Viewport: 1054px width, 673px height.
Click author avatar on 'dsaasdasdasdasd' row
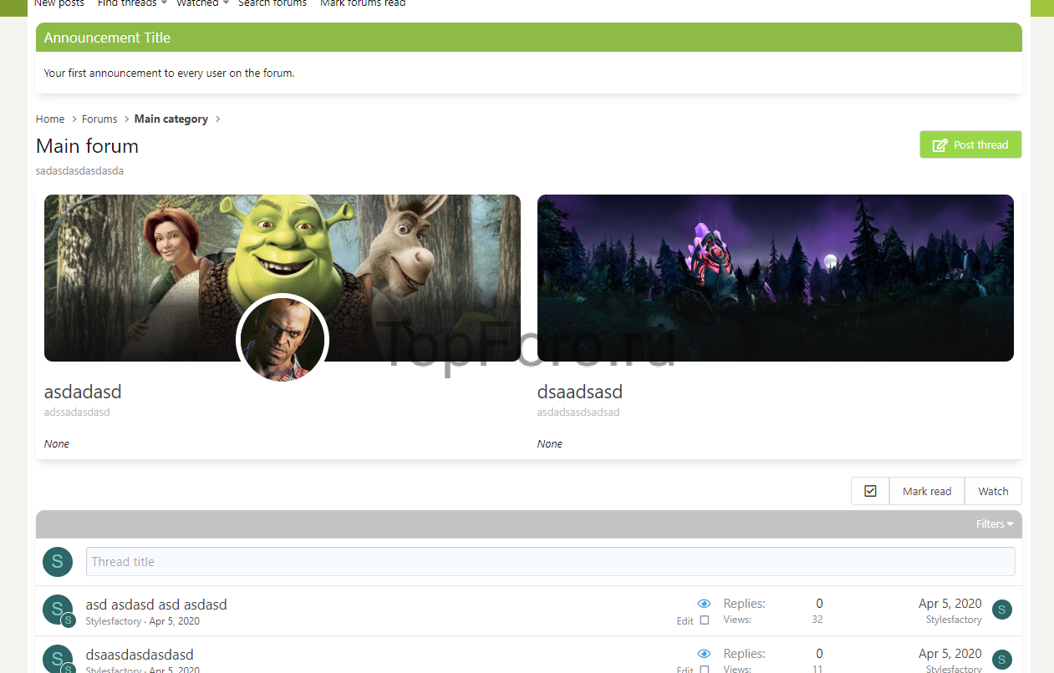click(x=58, y=660)
